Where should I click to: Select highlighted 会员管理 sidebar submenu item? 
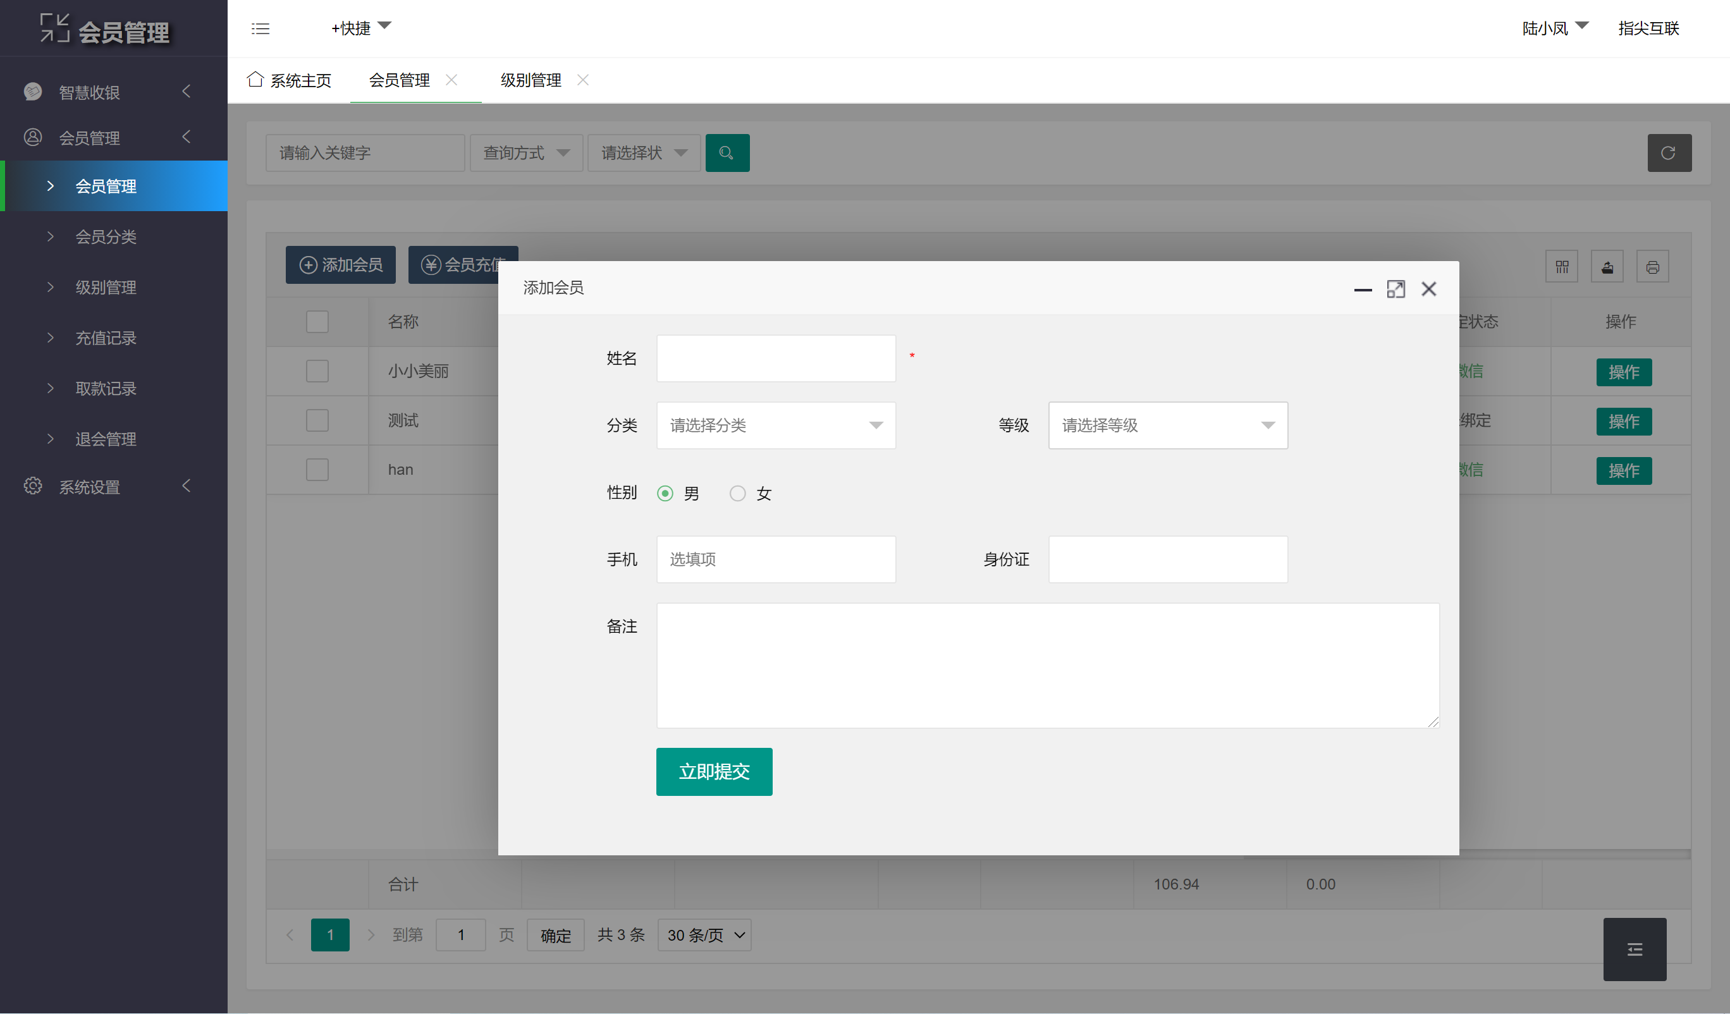(114, 186)
